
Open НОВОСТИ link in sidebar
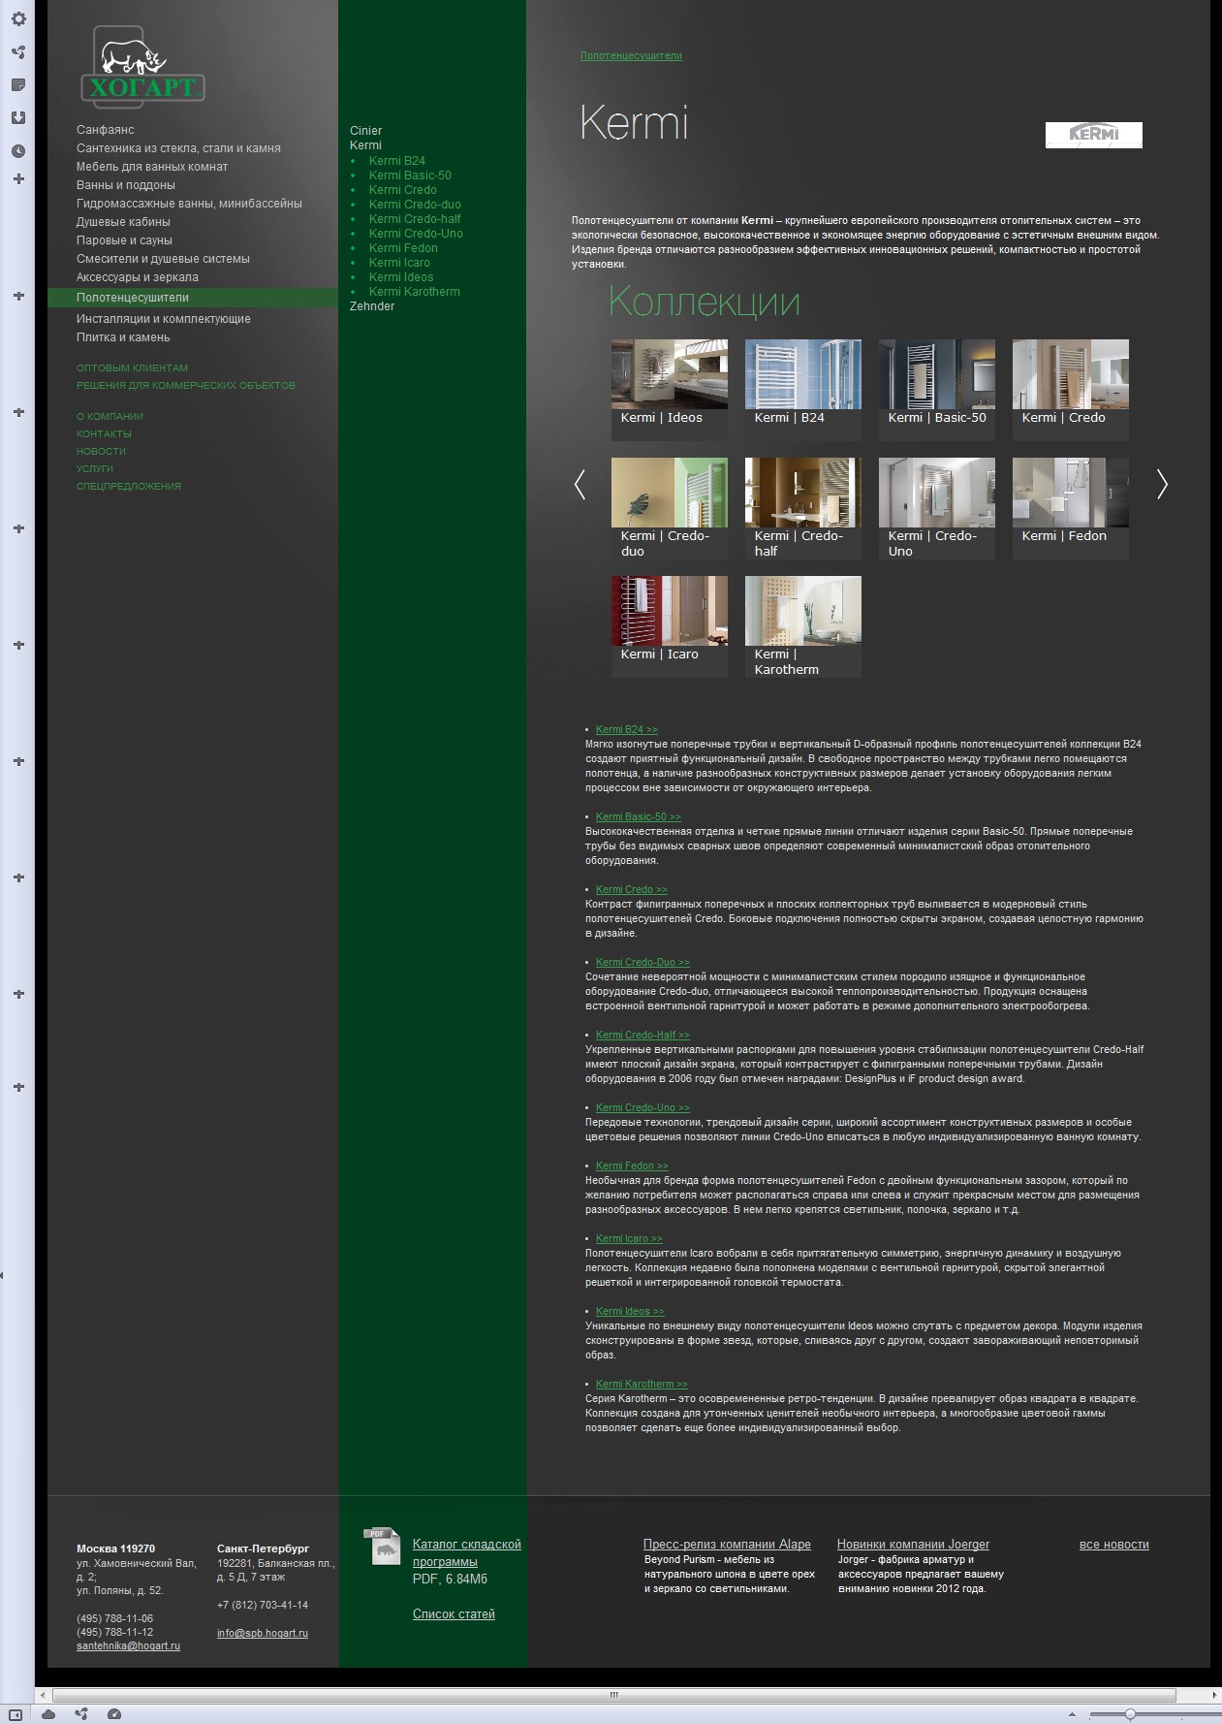coord(101,452)
